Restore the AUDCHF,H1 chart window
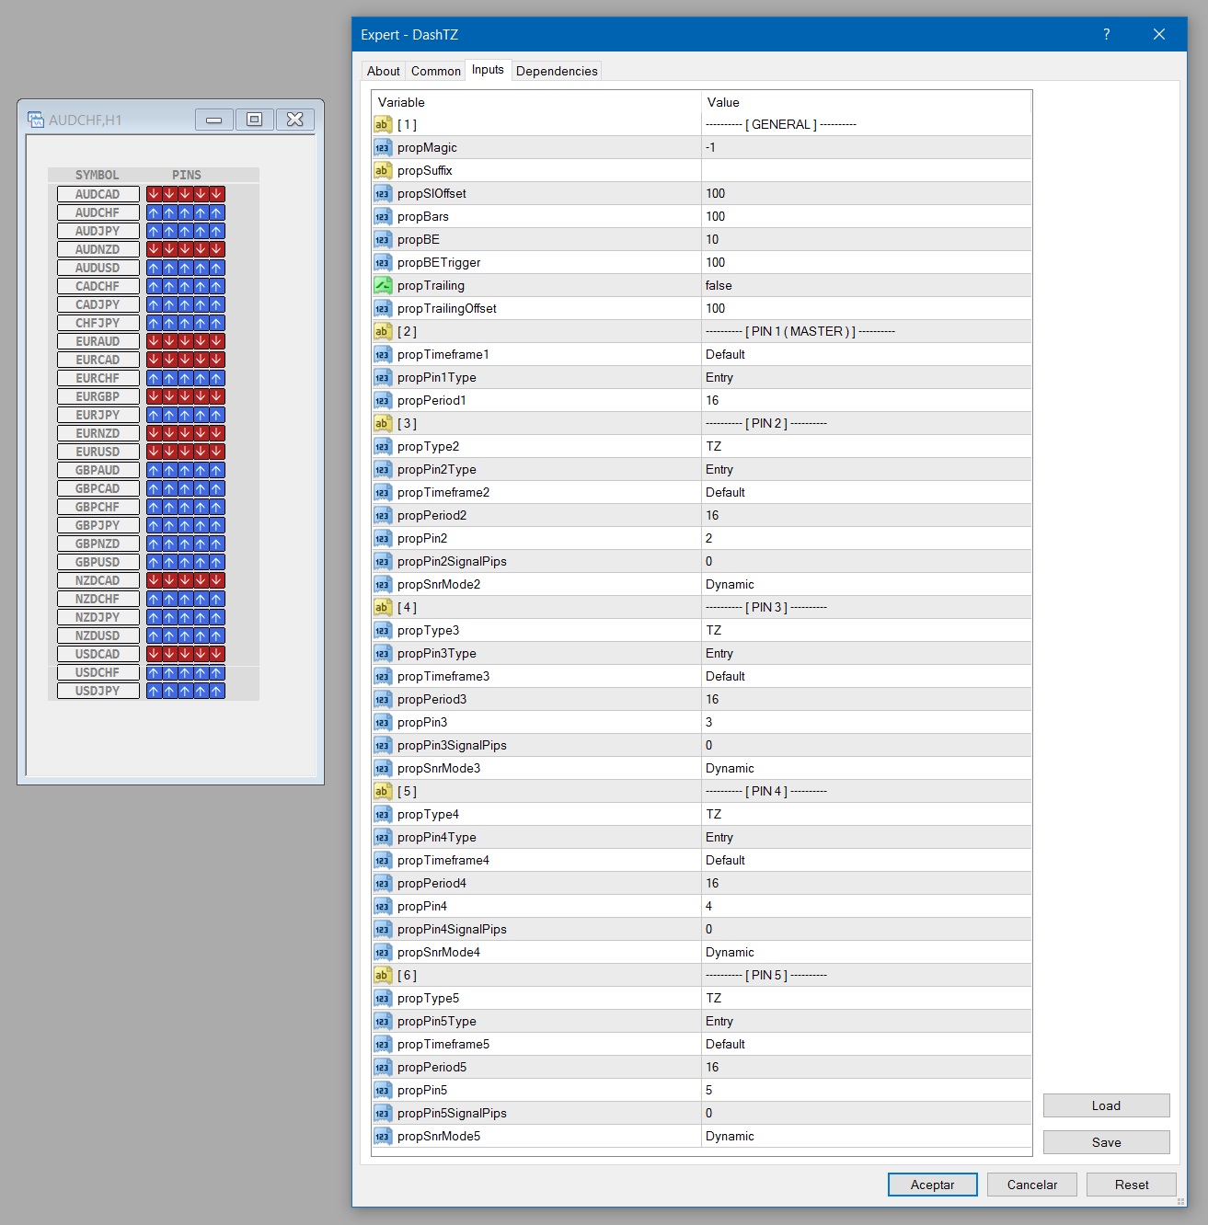The height and width of the screenshot is (1225, 1208). point(255,119)
